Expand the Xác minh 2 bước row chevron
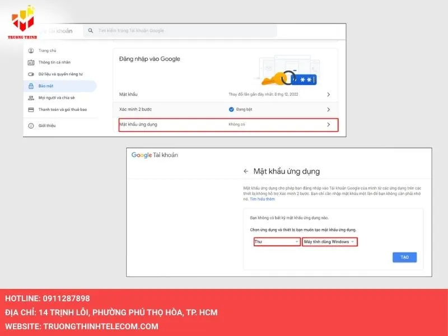The width and height of the screenshot is (448, 336). 328,110
